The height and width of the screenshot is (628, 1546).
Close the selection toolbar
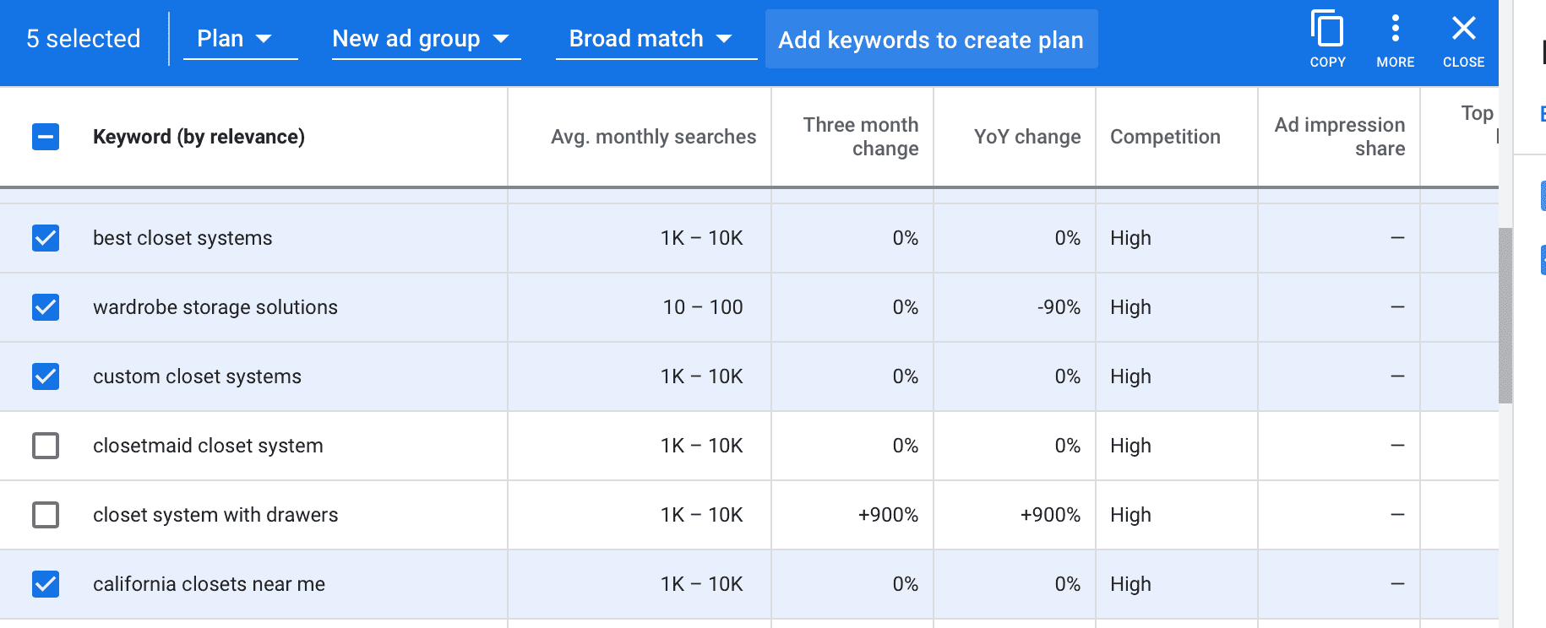click(x=1463, y=38)
